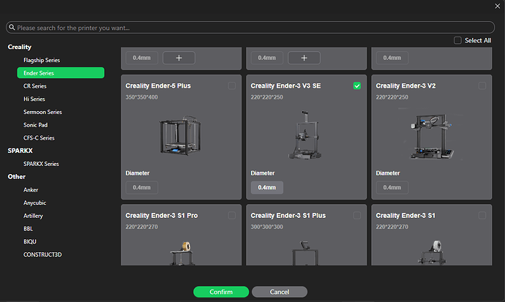This screenshot has width=505, height=302.
Task: Check the Creality Ender-3 S1 Pro checkbox
Action: tap(231, 216)
